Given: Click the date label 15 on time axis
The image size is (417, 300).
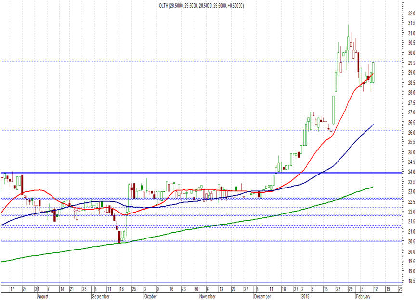Looking at the screenshot, I should pyautogui.click(x=326, y=289).
